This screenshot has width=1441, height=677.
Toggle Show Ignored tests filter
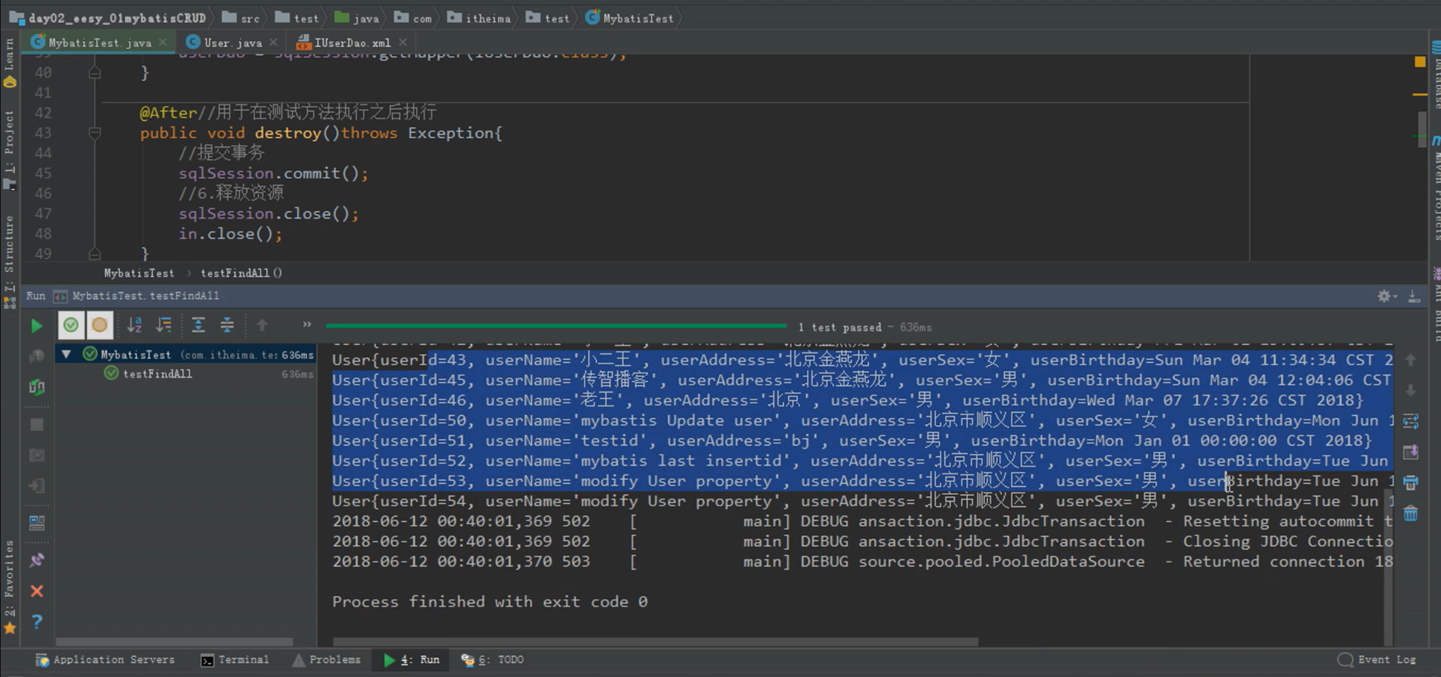[x=100, y=326]
